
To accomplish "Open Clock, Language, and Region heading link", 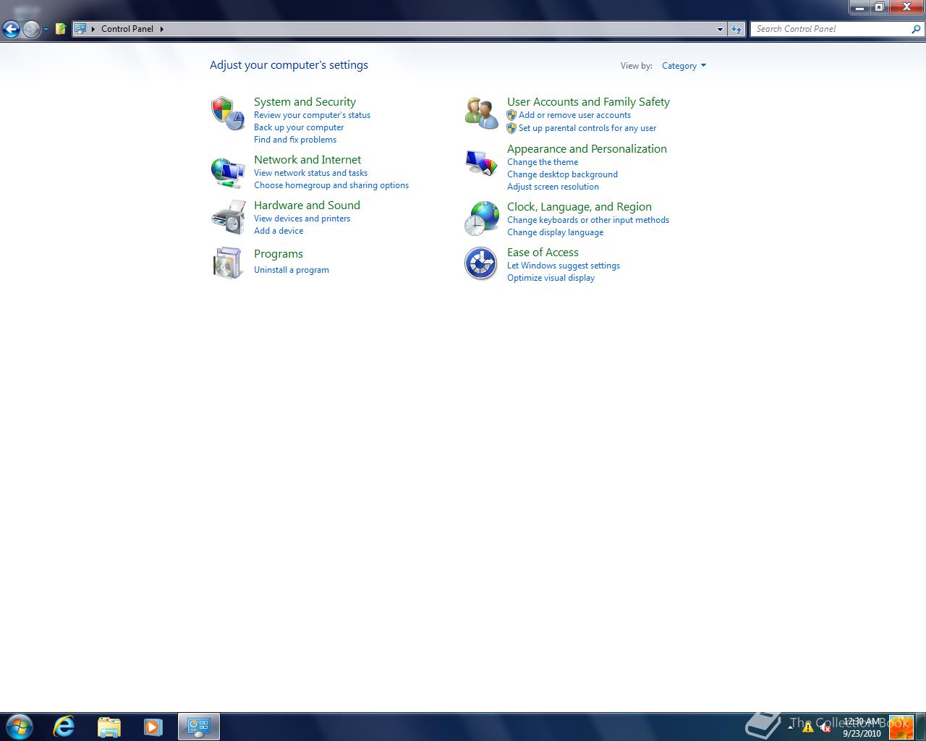I will pos(579,207).
